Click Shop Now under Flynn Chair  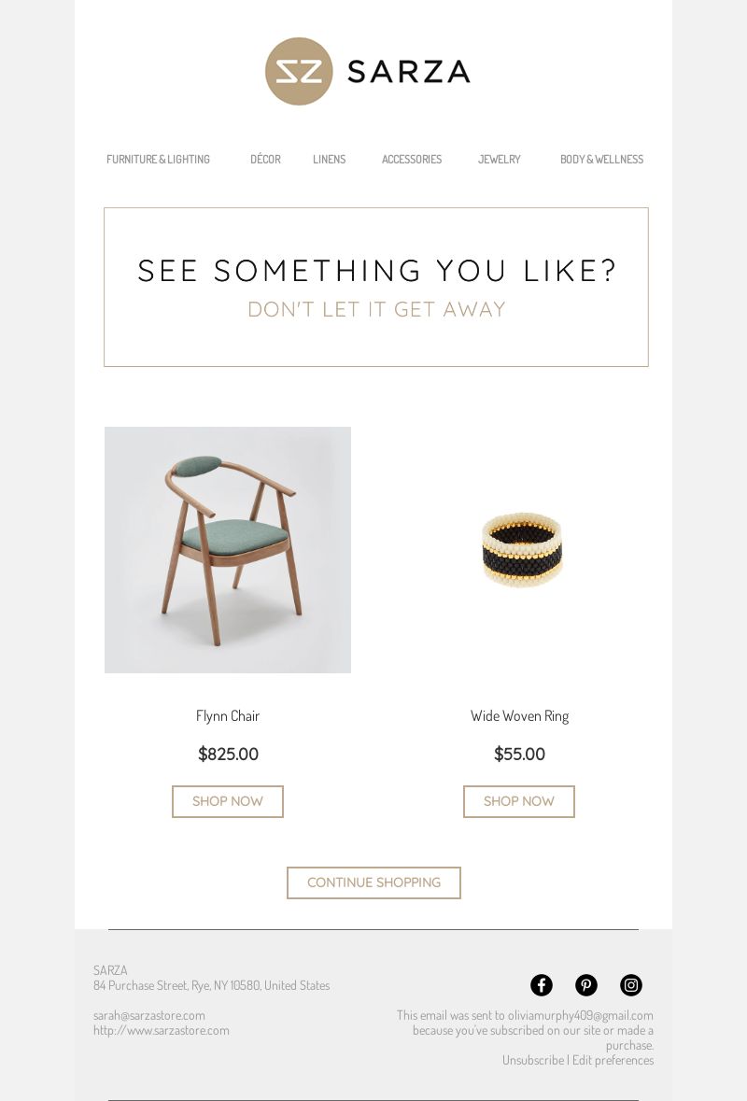tap(228, 801)
